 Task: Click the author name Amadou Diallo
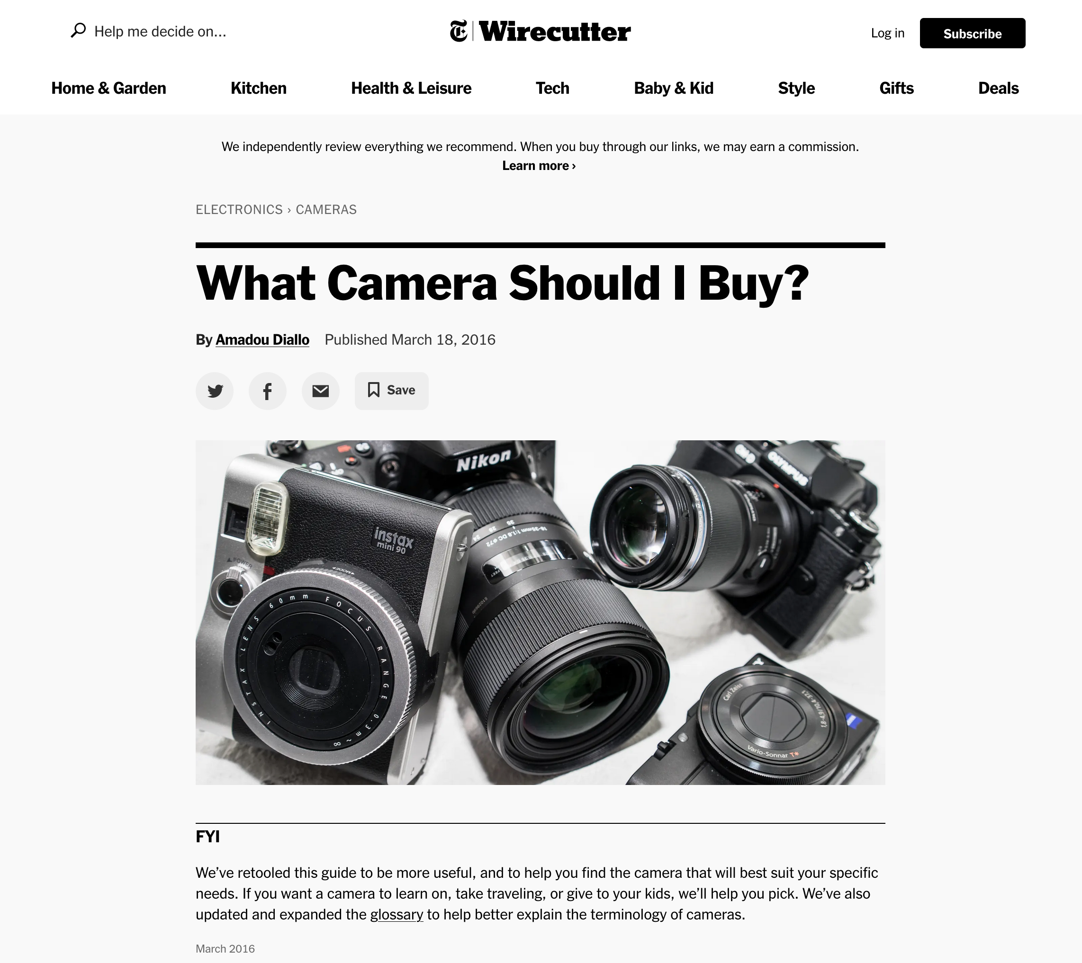click(x=261, y=339)
